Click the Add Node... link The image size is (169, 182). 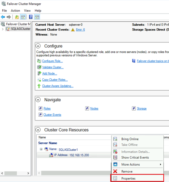50,73
